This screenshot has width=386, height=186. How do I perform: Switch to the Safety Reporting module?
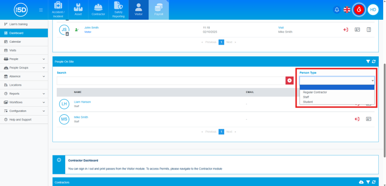coord(118,10)
